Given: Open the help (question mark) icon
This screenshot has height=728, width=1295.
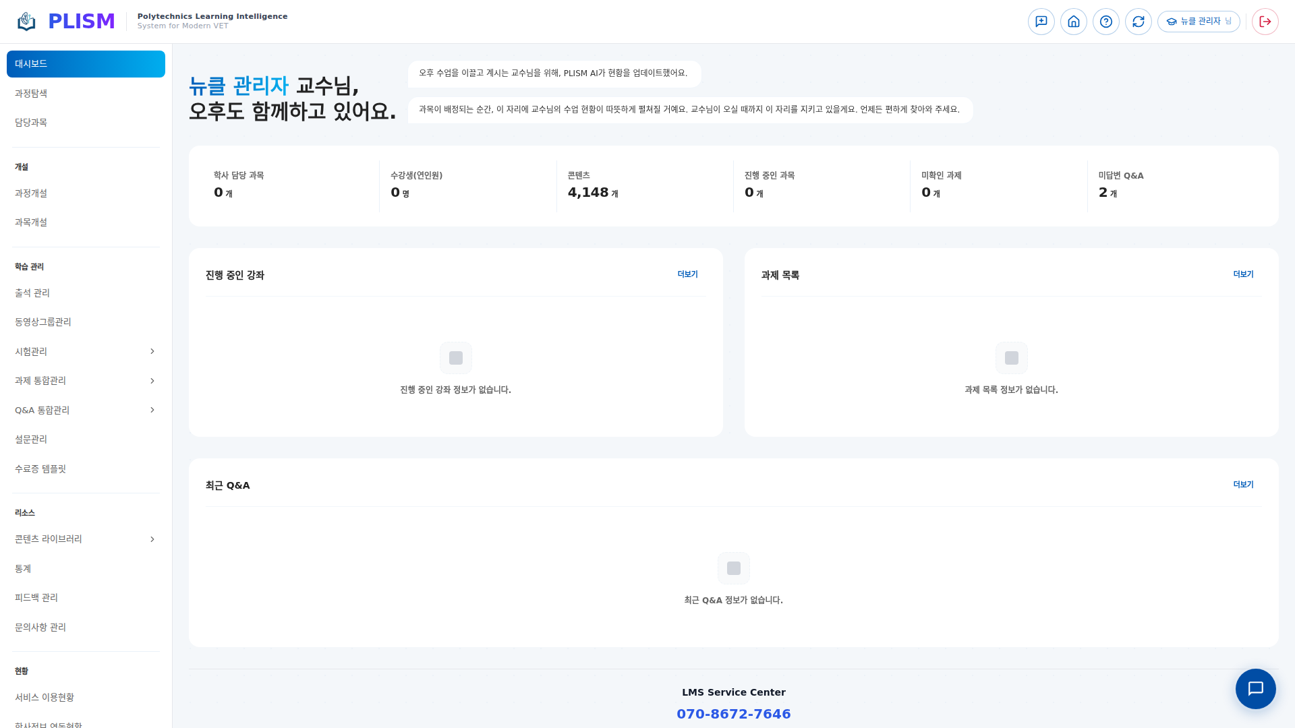Looking at the screenshot, I should (x=1106, y=21).
